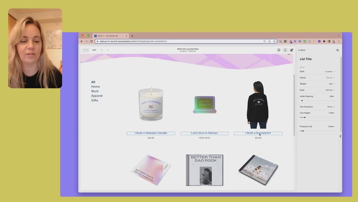This screenshot has height=202, width=358.
Task: Open site styles paintbrush icon
Action: pyautogui.click(x=291, y=50)
